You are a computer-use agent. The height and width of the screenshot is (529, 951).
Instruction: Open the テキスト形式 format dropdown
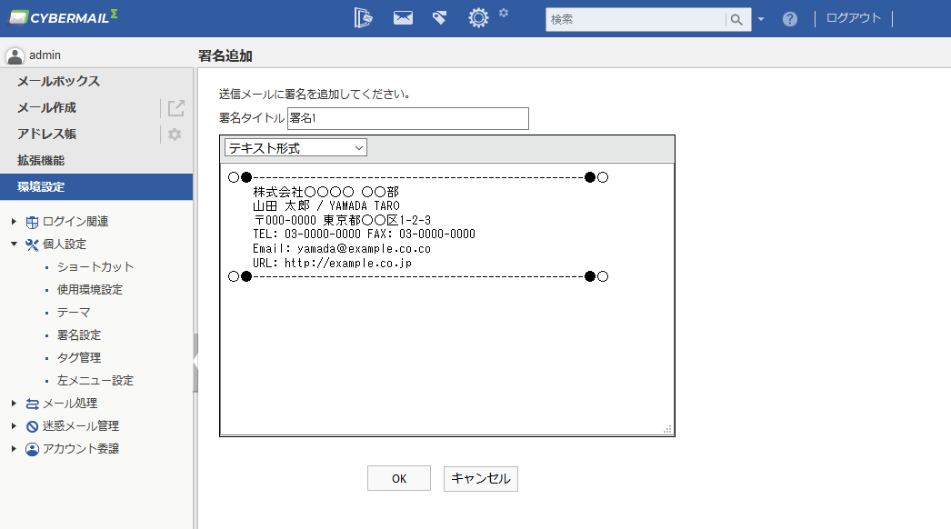point(295,148)
